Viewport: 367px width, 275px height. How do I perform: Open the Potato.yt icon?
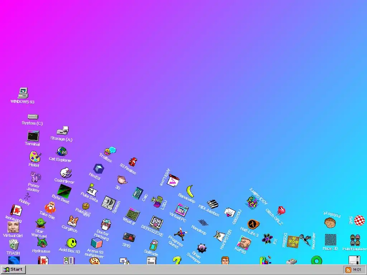pyautogui.click(x=330, y=222)
